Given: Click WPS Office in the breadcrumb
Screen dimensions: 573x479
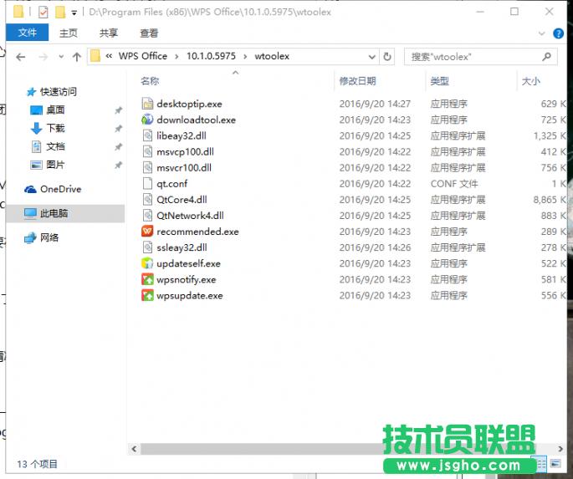Looking at the screenshot, I should click(x=143, y=56).
